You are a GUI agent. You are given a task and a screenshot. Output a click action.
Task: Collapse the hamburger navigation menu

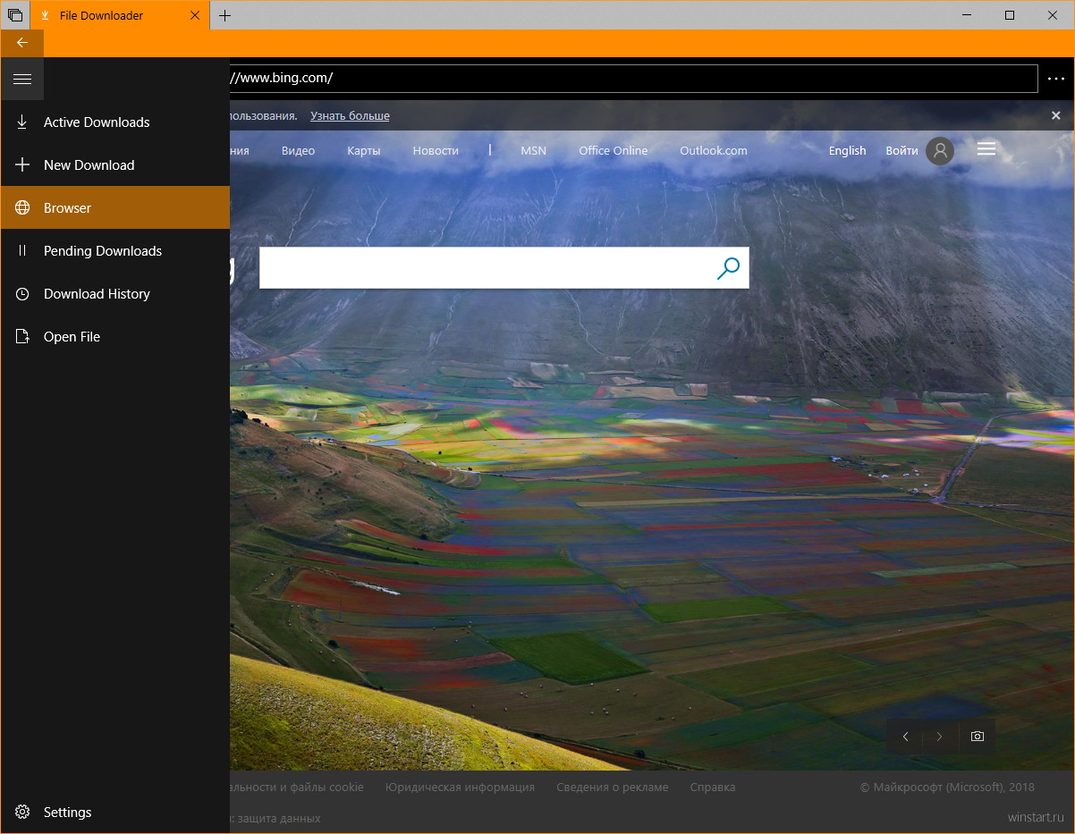pyautogui.click(x=22, y=80)
